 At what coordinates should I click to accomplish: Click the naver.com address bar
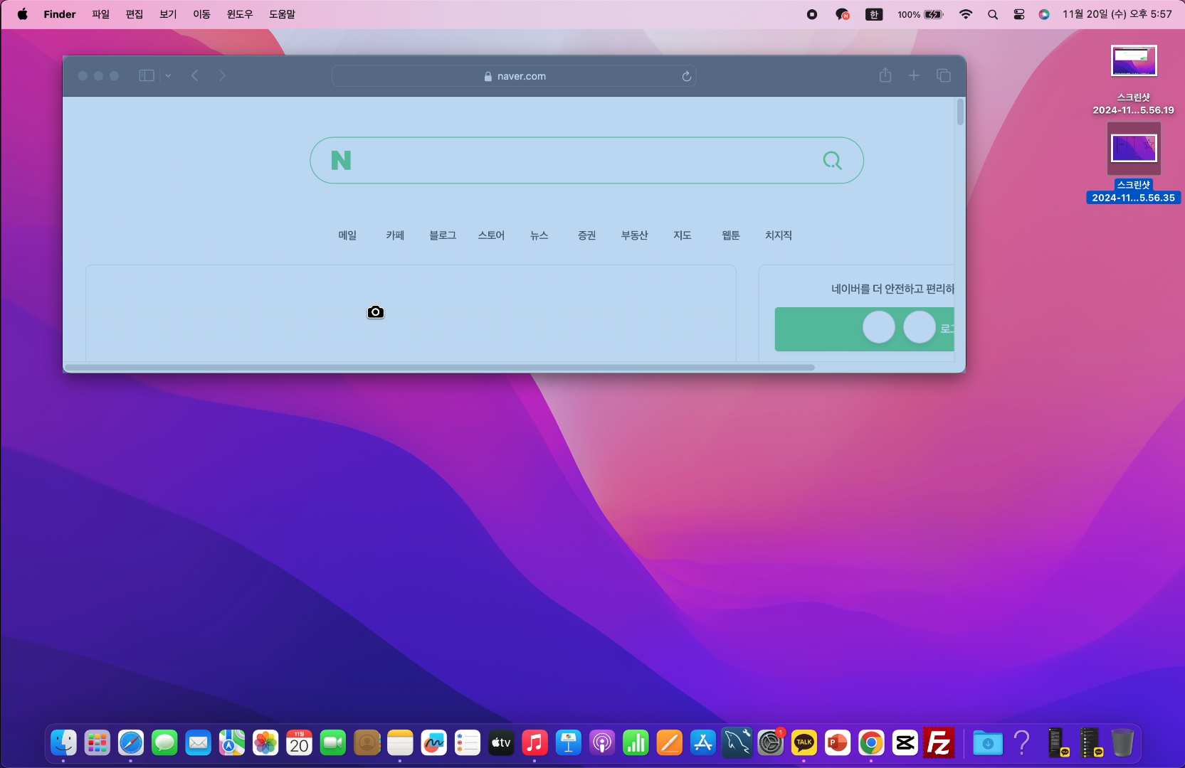514,76
